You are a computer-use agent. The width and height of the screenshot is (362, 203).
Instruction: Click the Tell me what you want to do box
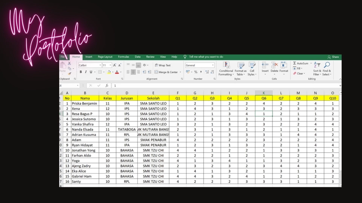(x=206, y=57)
